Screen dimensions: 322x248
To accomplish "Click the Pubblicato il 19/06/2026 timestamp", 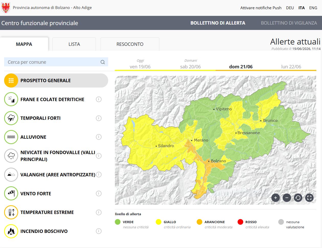I will coord(296,49).
